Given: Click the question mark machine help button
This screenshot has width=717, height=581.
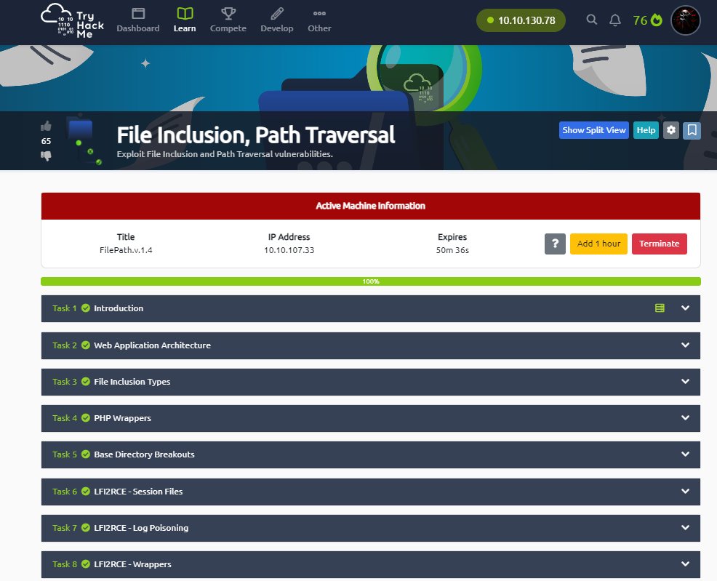Looking at the screenshot, I should click(x=555, y=244).
